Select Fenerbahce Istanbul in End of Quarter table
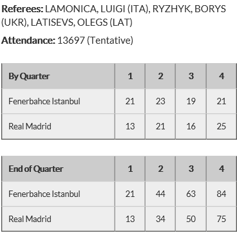This screenshot has height=233, width=237. (x=44, y=194)
